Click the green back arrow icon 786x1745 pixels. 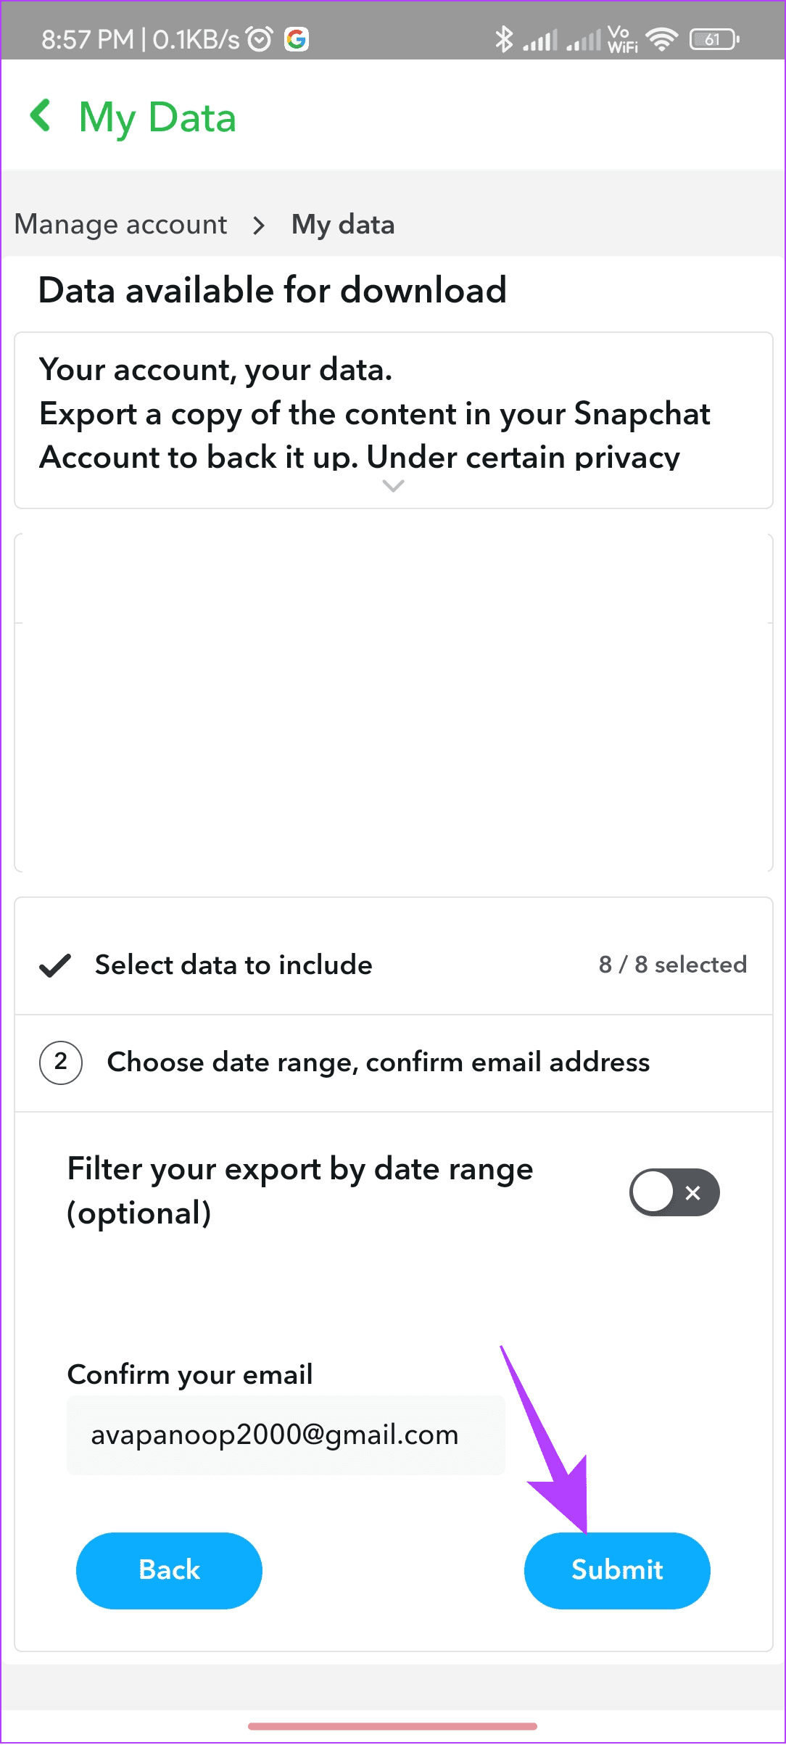(x=40, y=116)
